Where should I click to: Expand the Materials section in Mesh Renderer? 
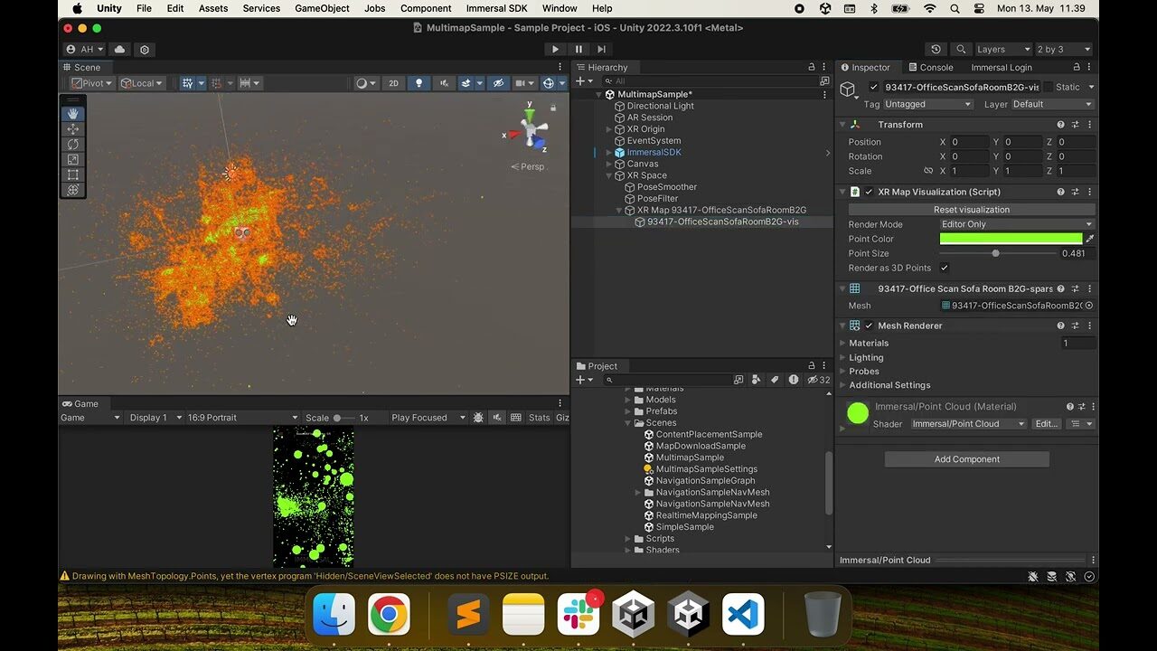point(869,343)
